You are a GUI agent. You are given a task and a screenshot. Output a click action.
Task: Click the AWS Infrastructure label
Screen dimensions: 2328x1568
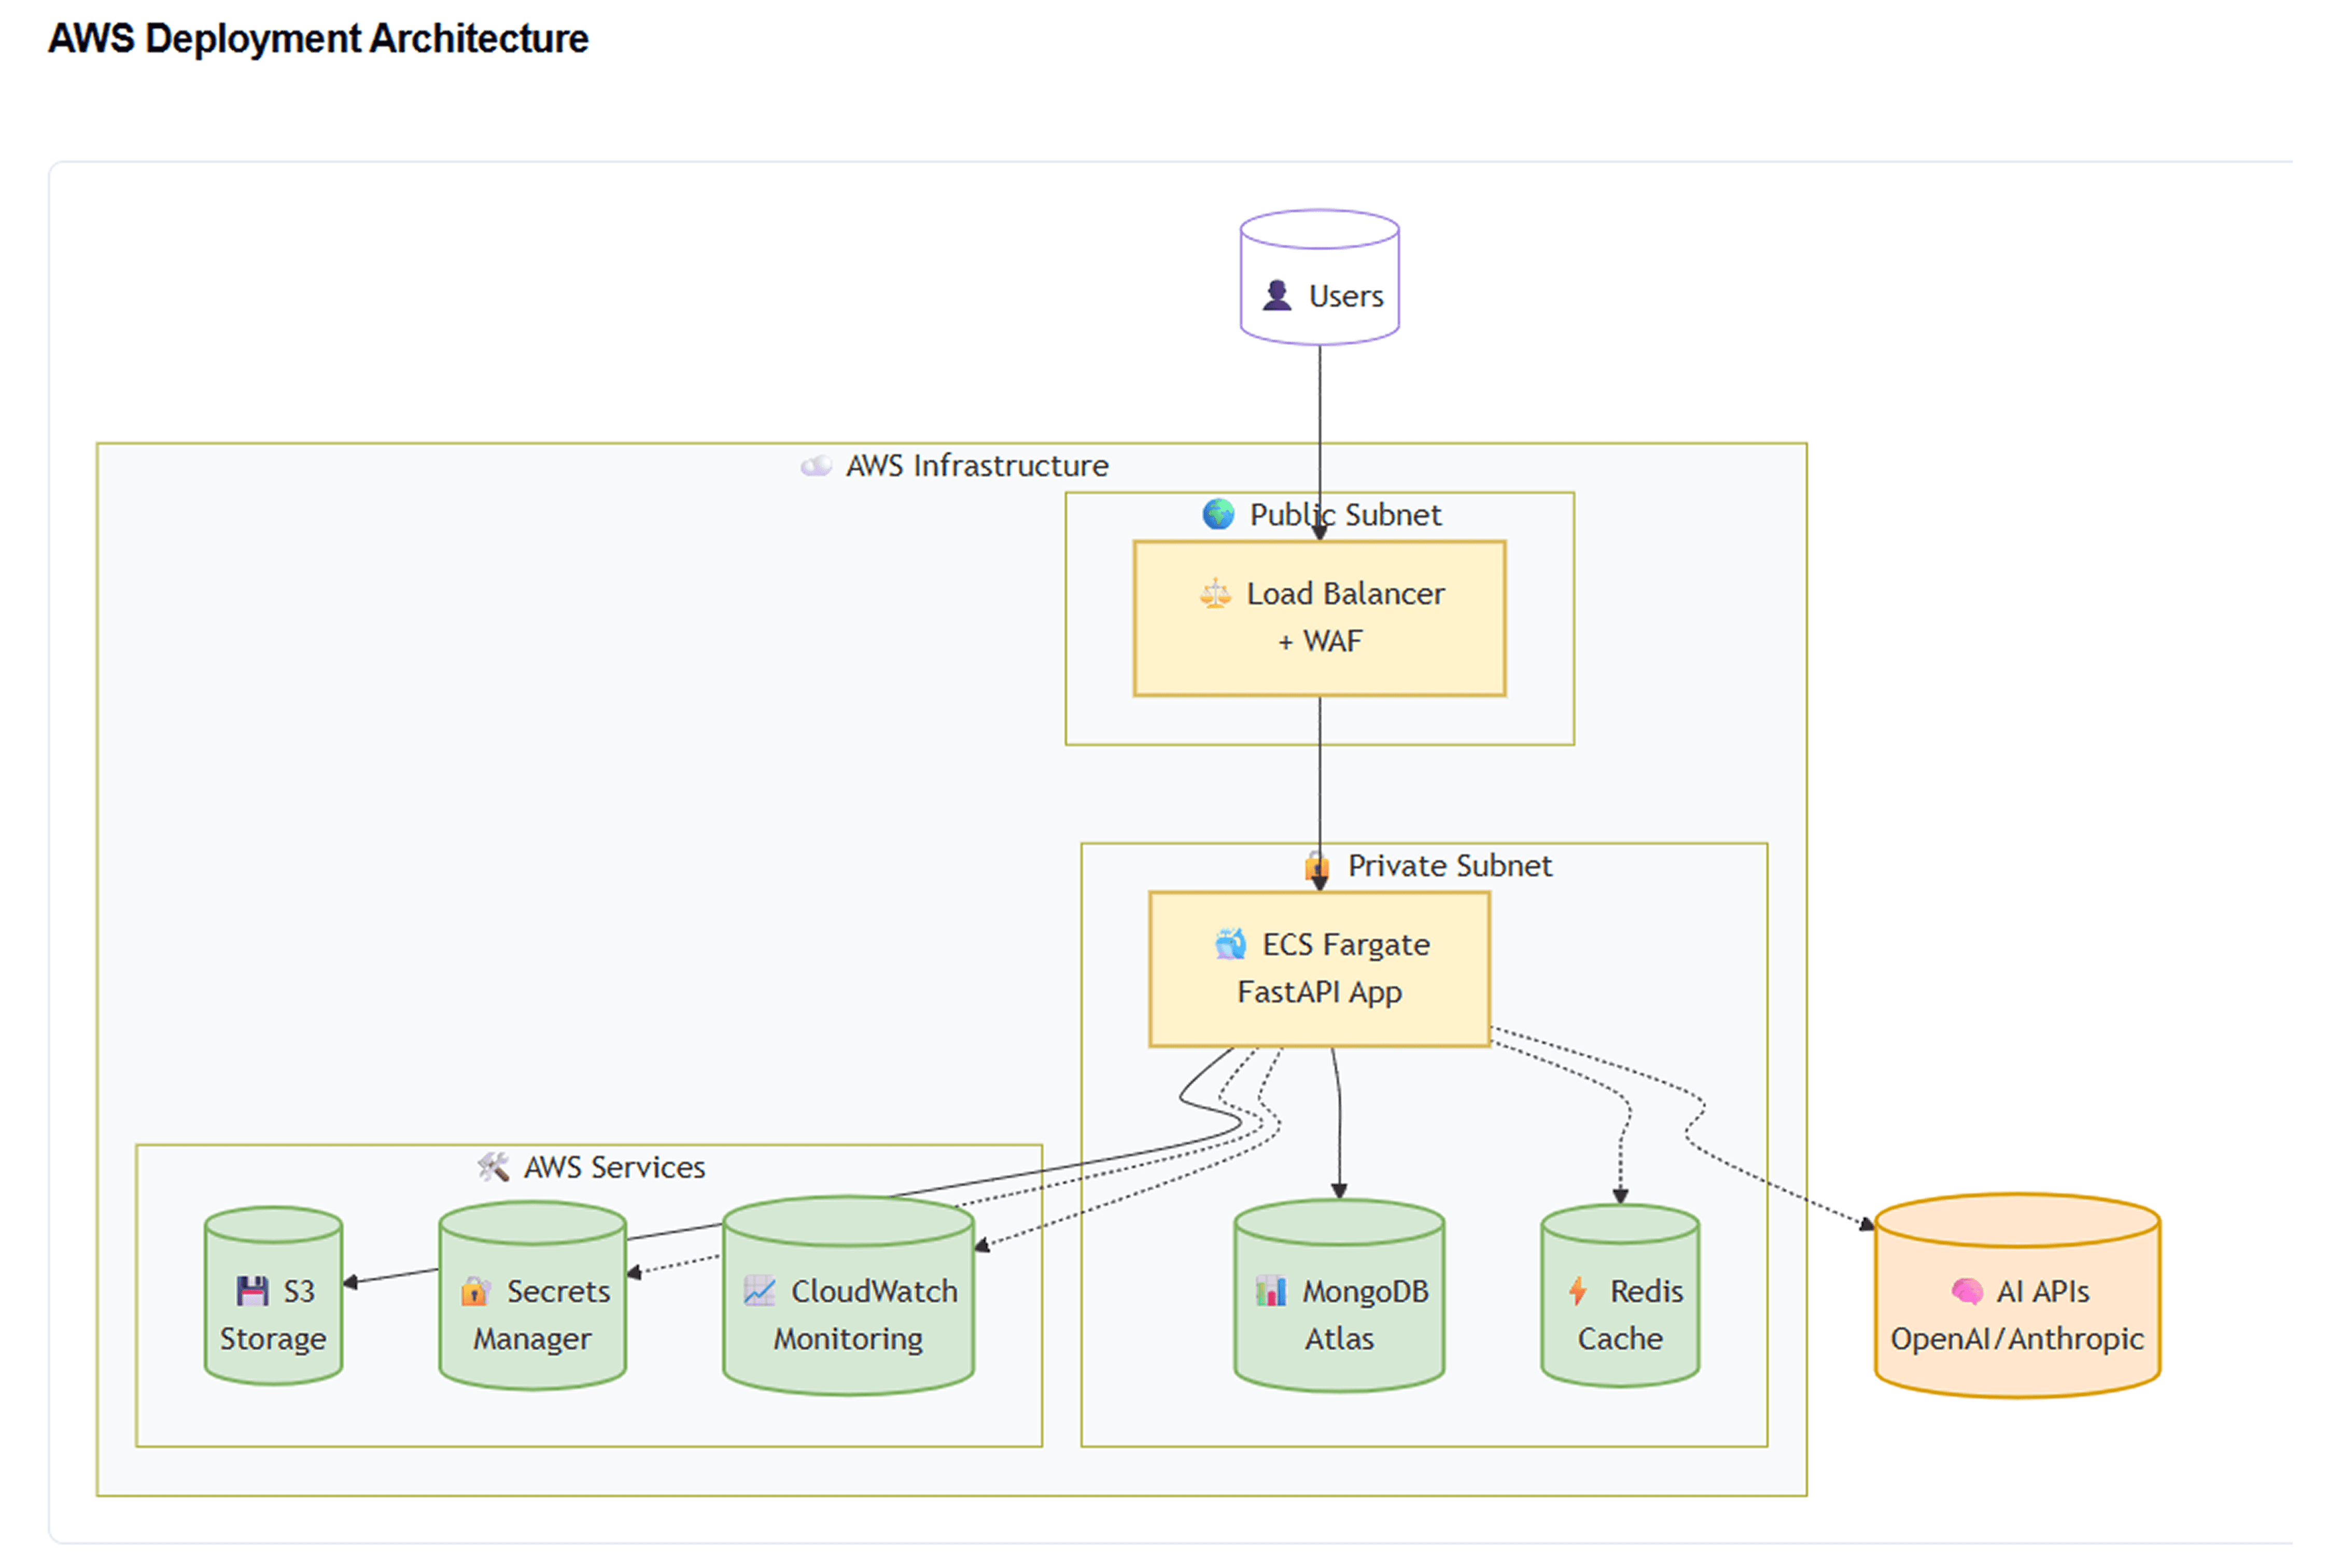(x=977, y=465)
